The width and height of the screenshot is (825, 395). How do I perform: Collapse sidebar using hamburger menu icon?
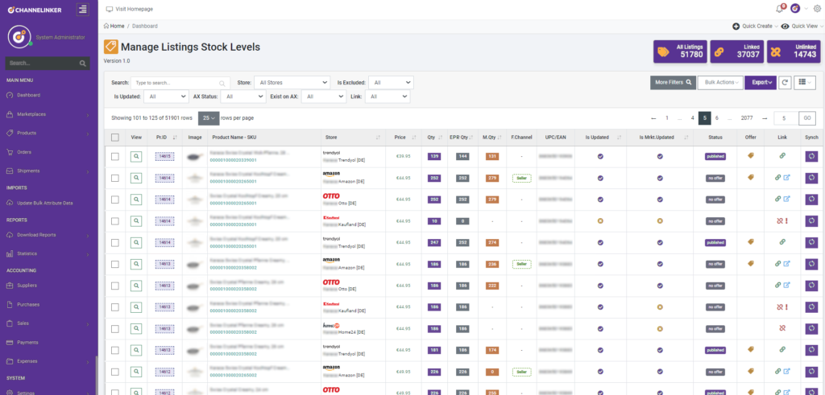point(82,9)
